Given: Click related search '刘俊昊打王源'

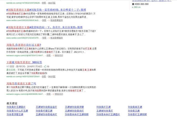Looking at the screenshot, I should coord(103,107).
